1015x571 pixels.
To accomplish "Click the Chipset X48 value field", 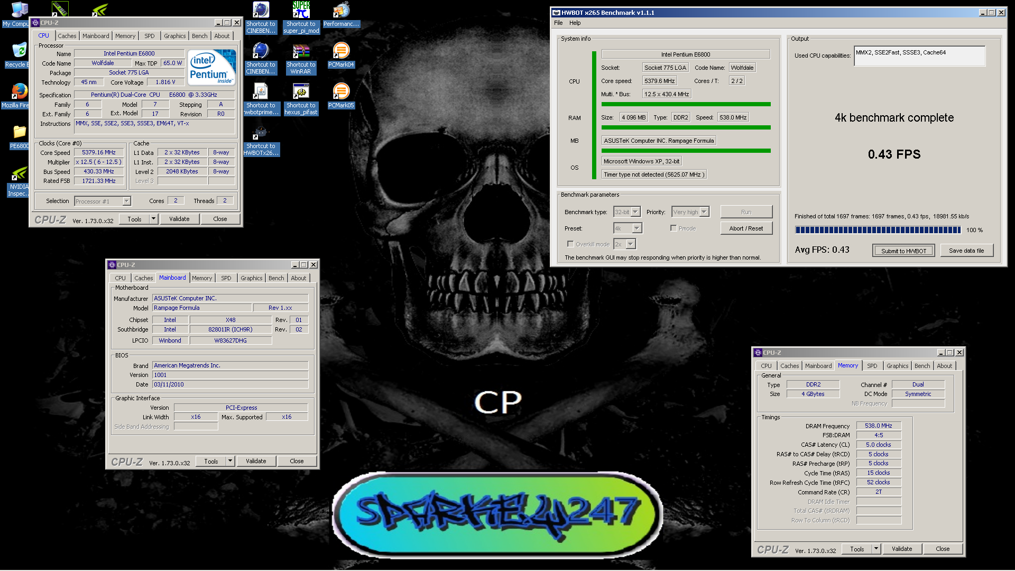I will 230,320.
